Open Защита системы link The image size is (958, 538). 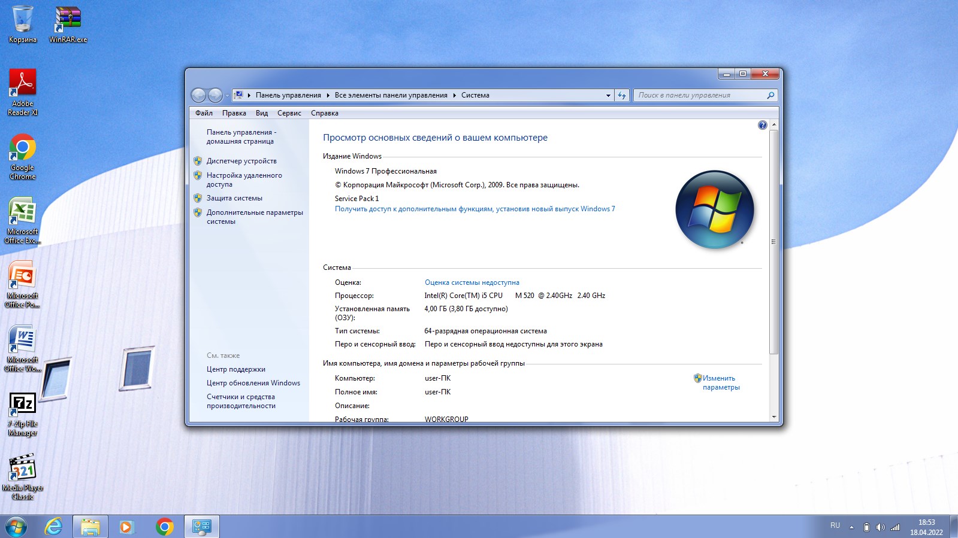[x=234, y=198]
